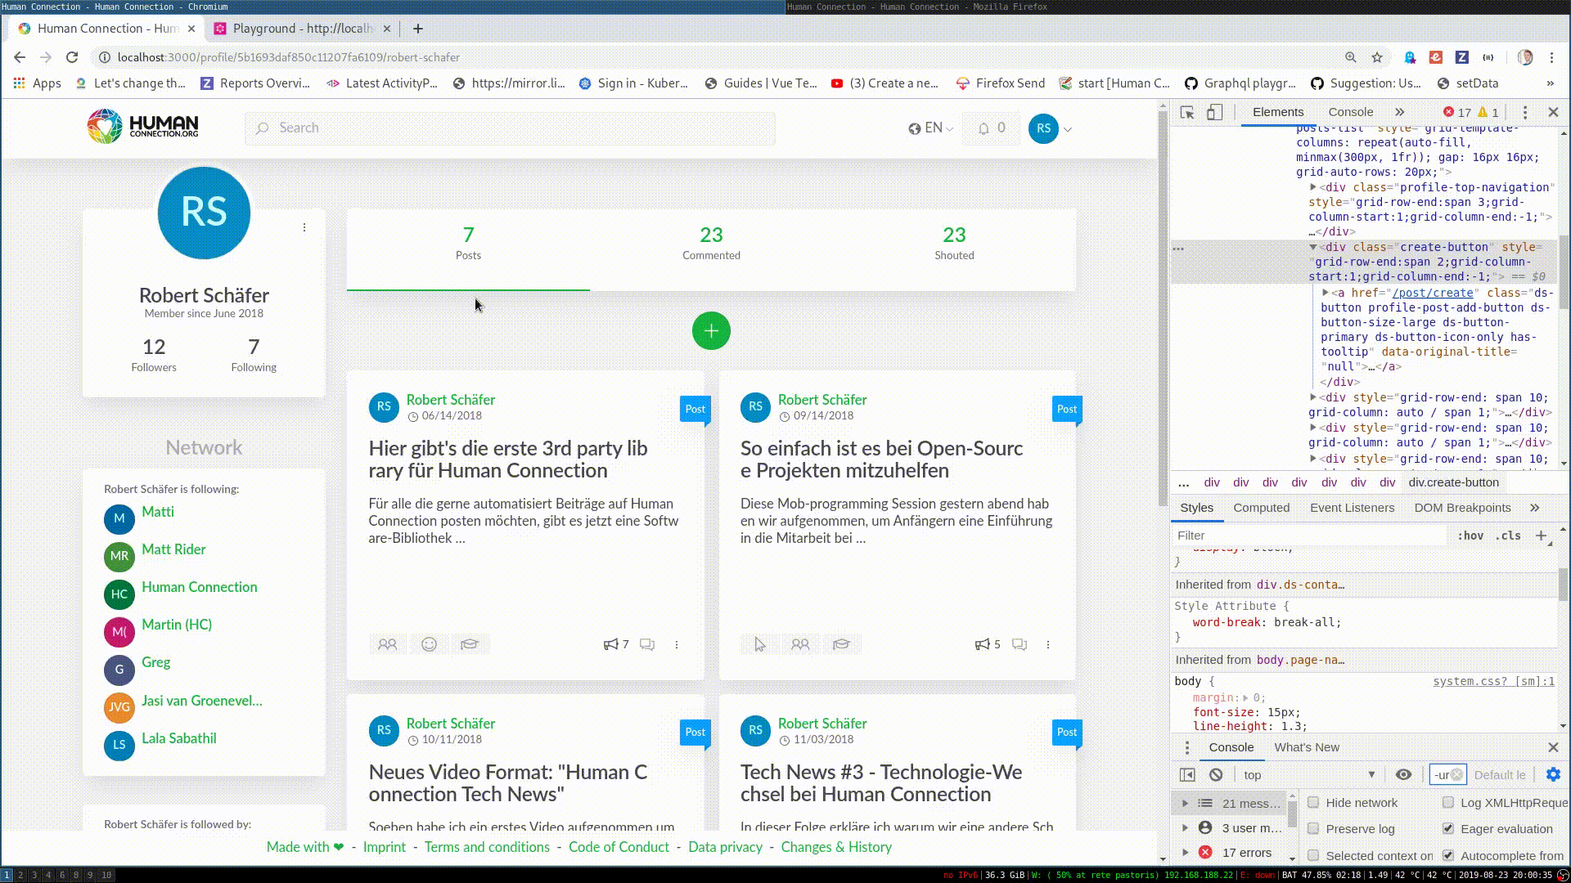The image size is (1571, 883).
Task: Click comment icon on the Open-Source post
Action: click(x=1020, y=644)
